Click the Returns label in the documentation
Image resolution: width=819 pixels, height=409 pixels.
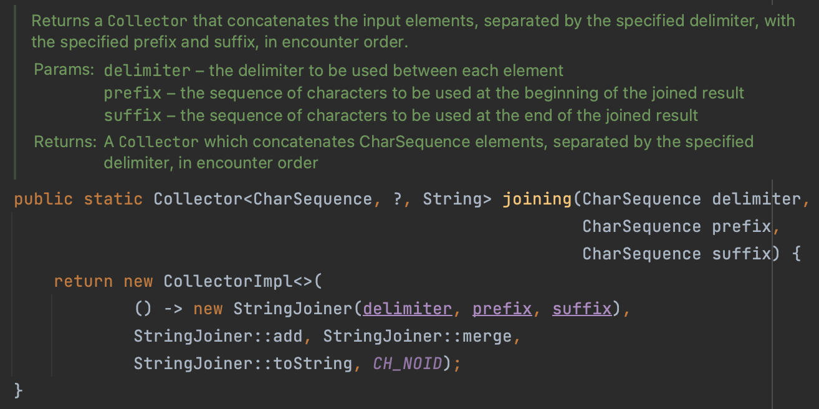65,142
